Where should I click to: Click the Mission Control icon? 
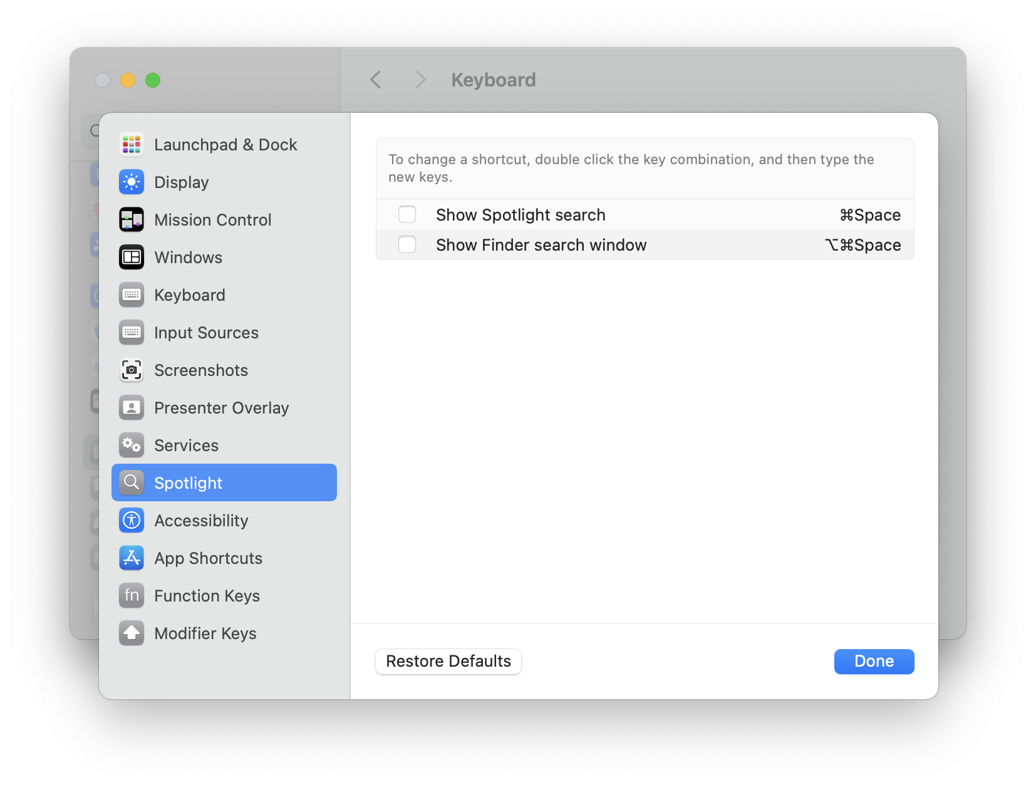(132, 220)
